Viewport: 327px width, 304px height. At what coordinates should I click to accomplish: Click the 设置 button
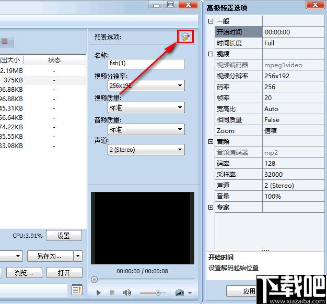click(64, 236)
